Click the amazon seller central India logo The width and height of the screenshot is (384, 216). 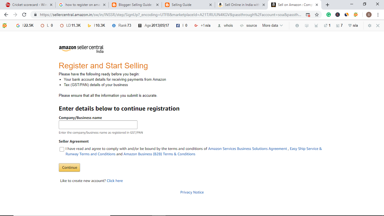click(x=81, y=49)
